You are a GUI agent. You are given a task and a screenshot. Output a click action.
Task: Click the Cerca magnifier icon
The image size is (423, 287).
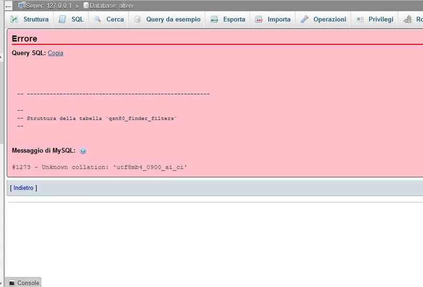point(97,19)
